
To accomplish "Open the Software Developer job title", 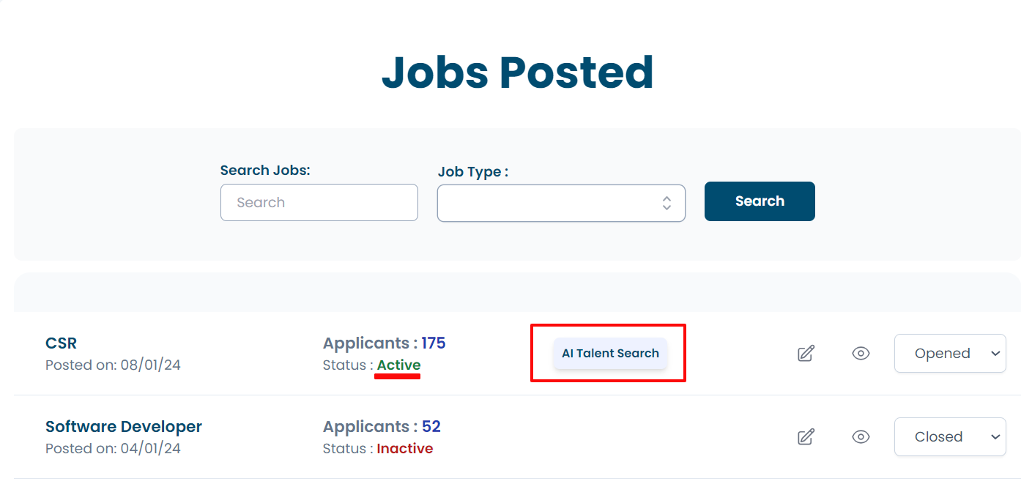I will tap(124, 427).
